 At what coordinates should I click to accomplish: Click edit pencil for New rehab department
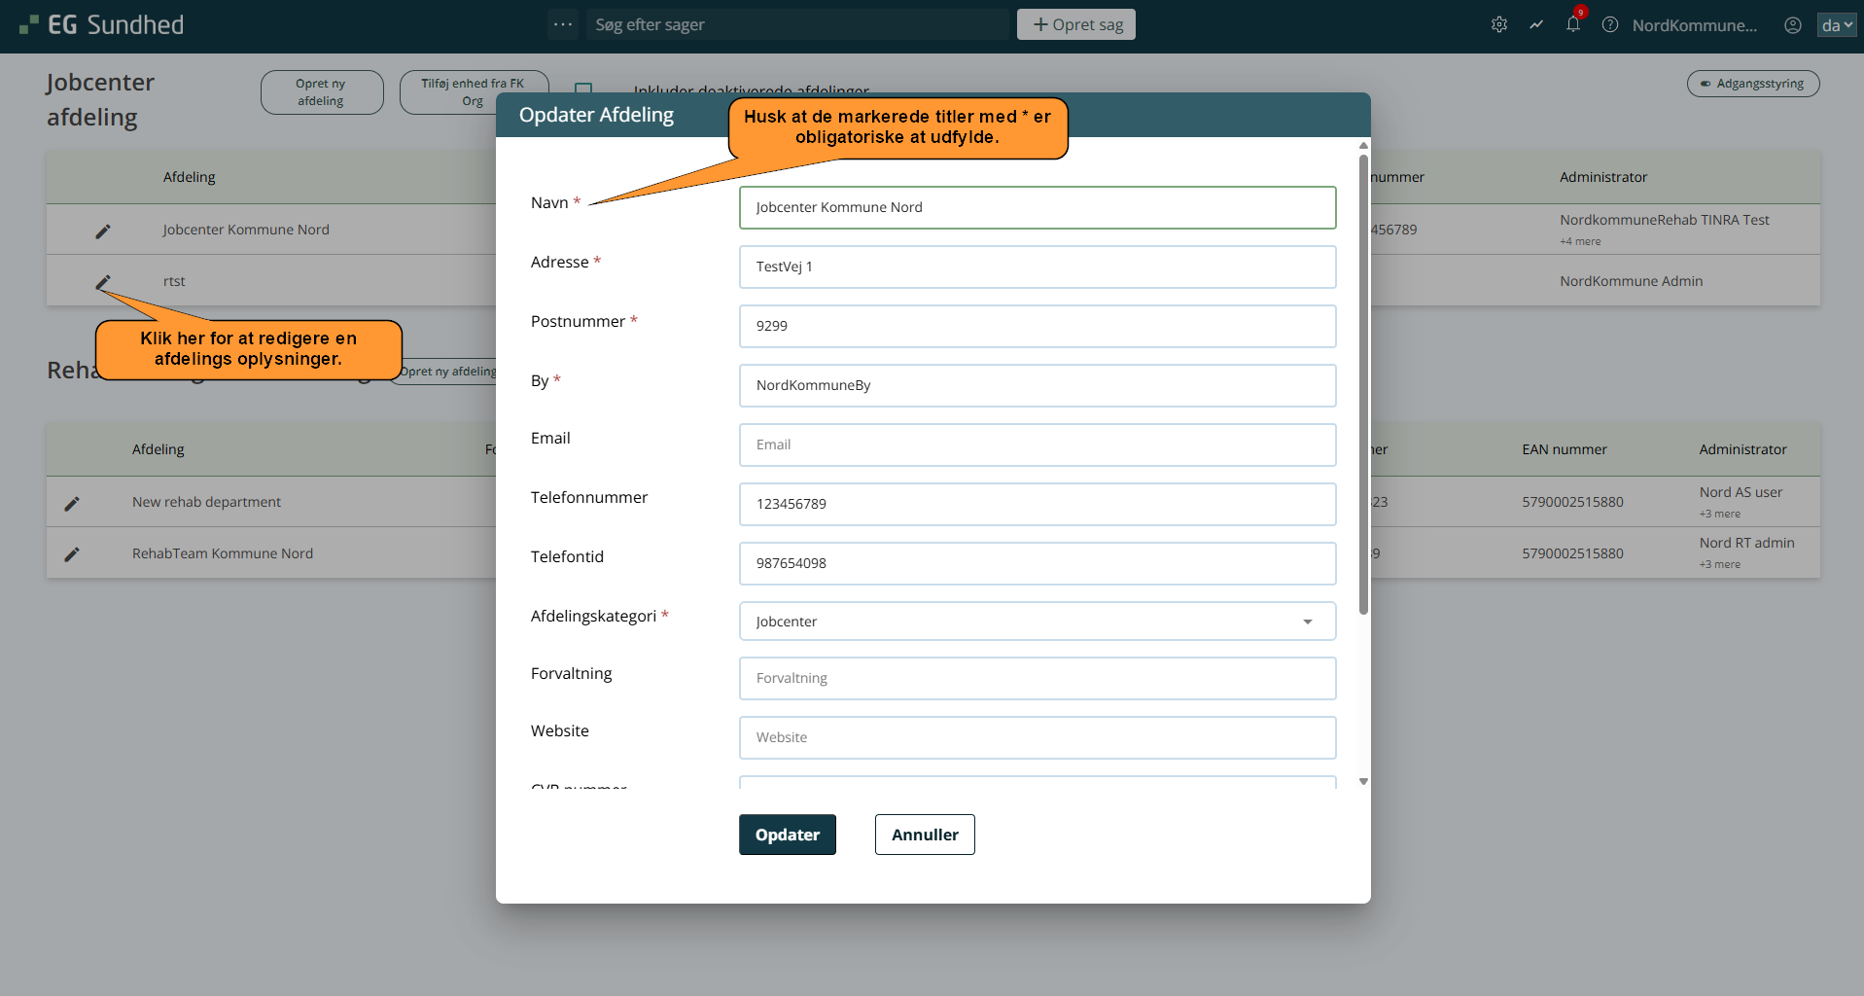[x=72, y=503]
